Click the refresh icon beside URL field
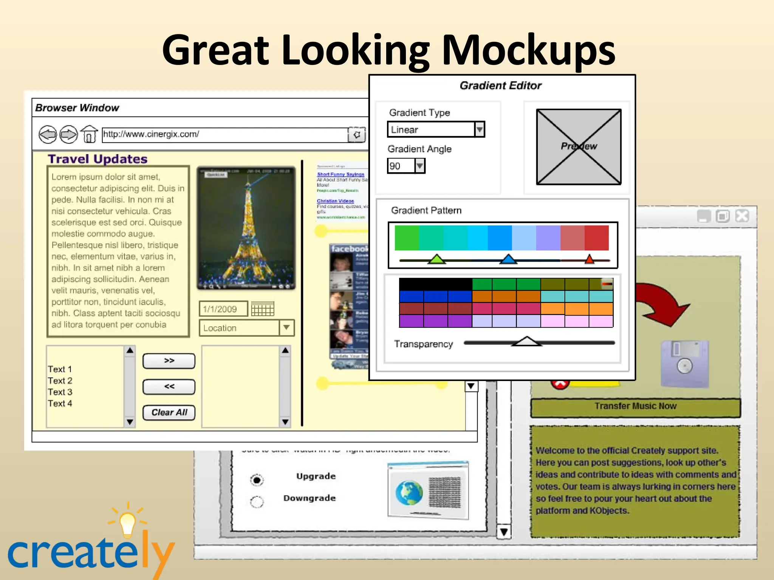Screen dimensions: 774x580 pos(357,135)
